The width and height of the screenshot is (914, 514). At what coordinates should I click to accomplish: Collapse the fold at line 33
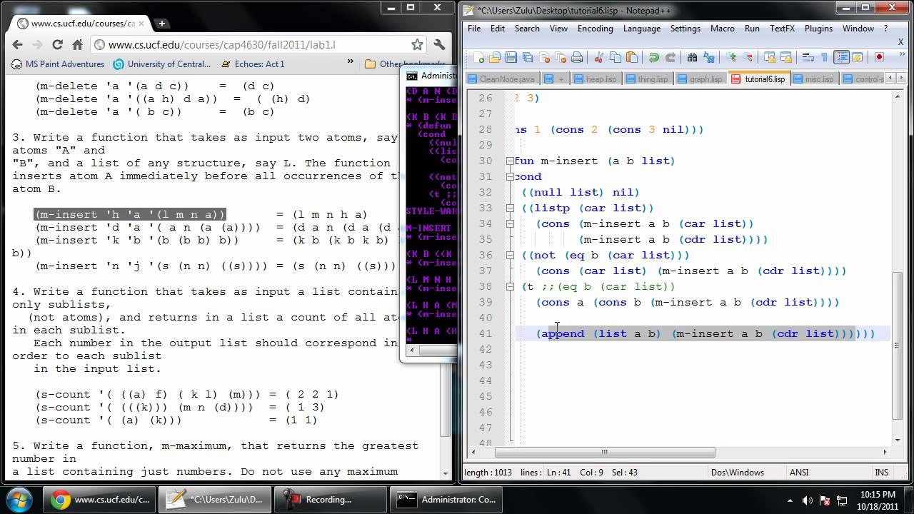click(x=510, y=208)
